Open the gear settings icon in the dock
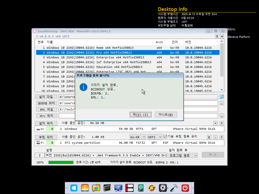This screenshot has height=194, width=259. 163,188
